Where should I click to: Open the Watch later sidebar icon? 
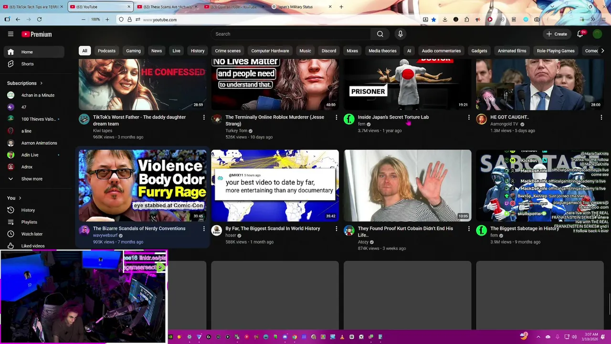11,234
